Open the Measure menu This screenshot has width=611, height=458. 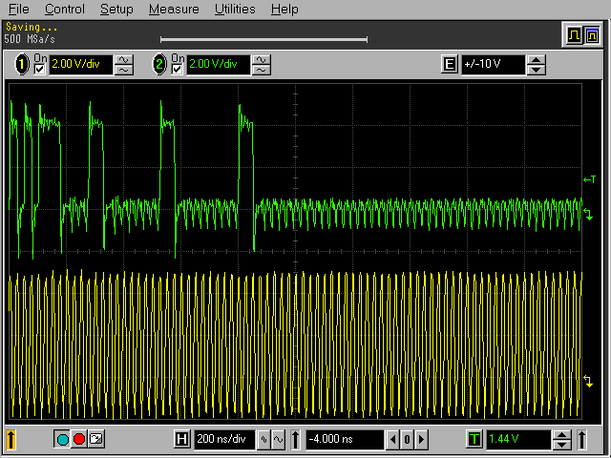point(174,9)
